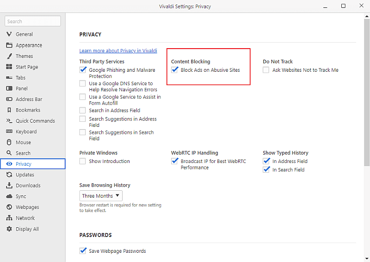Click the Mouse icon in sidebar
The image size is (370, 262).
pyautogui.click(x=9, y=142)
